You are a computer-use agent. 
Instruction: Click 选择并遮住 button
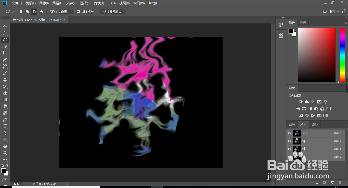click(112, 12)
